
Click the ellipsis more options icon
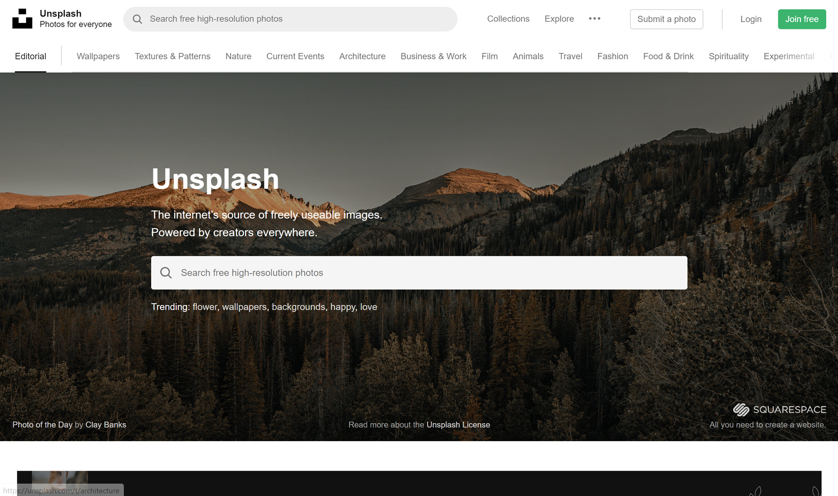[x=594, y=19]
